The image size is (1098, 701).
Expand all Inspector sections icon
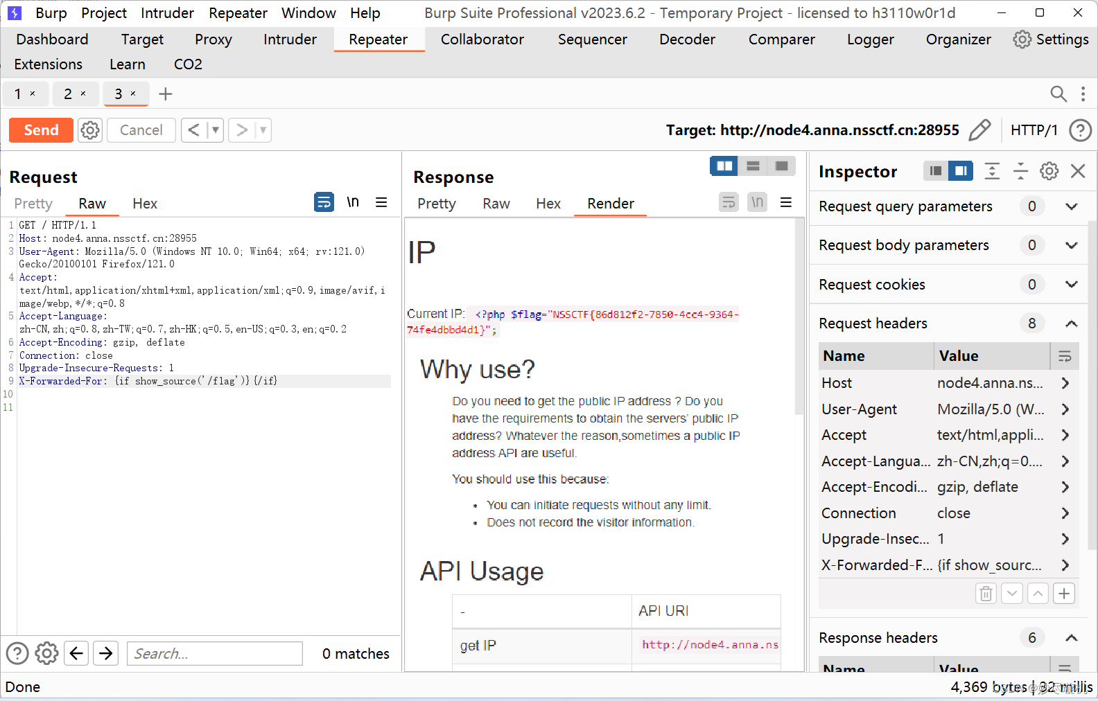coord(992,171)
